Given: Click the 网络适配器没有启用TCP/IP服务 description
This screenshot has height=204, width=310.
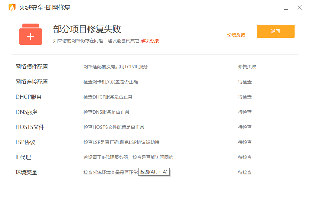Looking at the screenshot, I should 115,67.
